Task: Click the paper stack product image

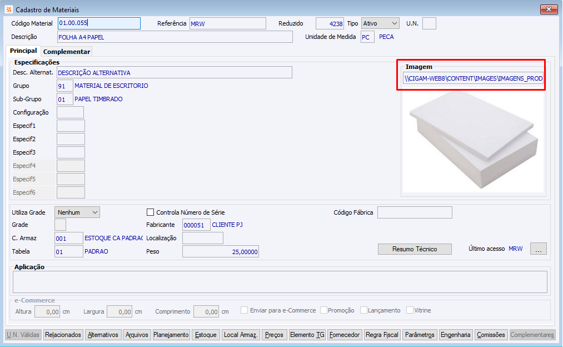Action: pyautogui.click(x=473, y=140)
